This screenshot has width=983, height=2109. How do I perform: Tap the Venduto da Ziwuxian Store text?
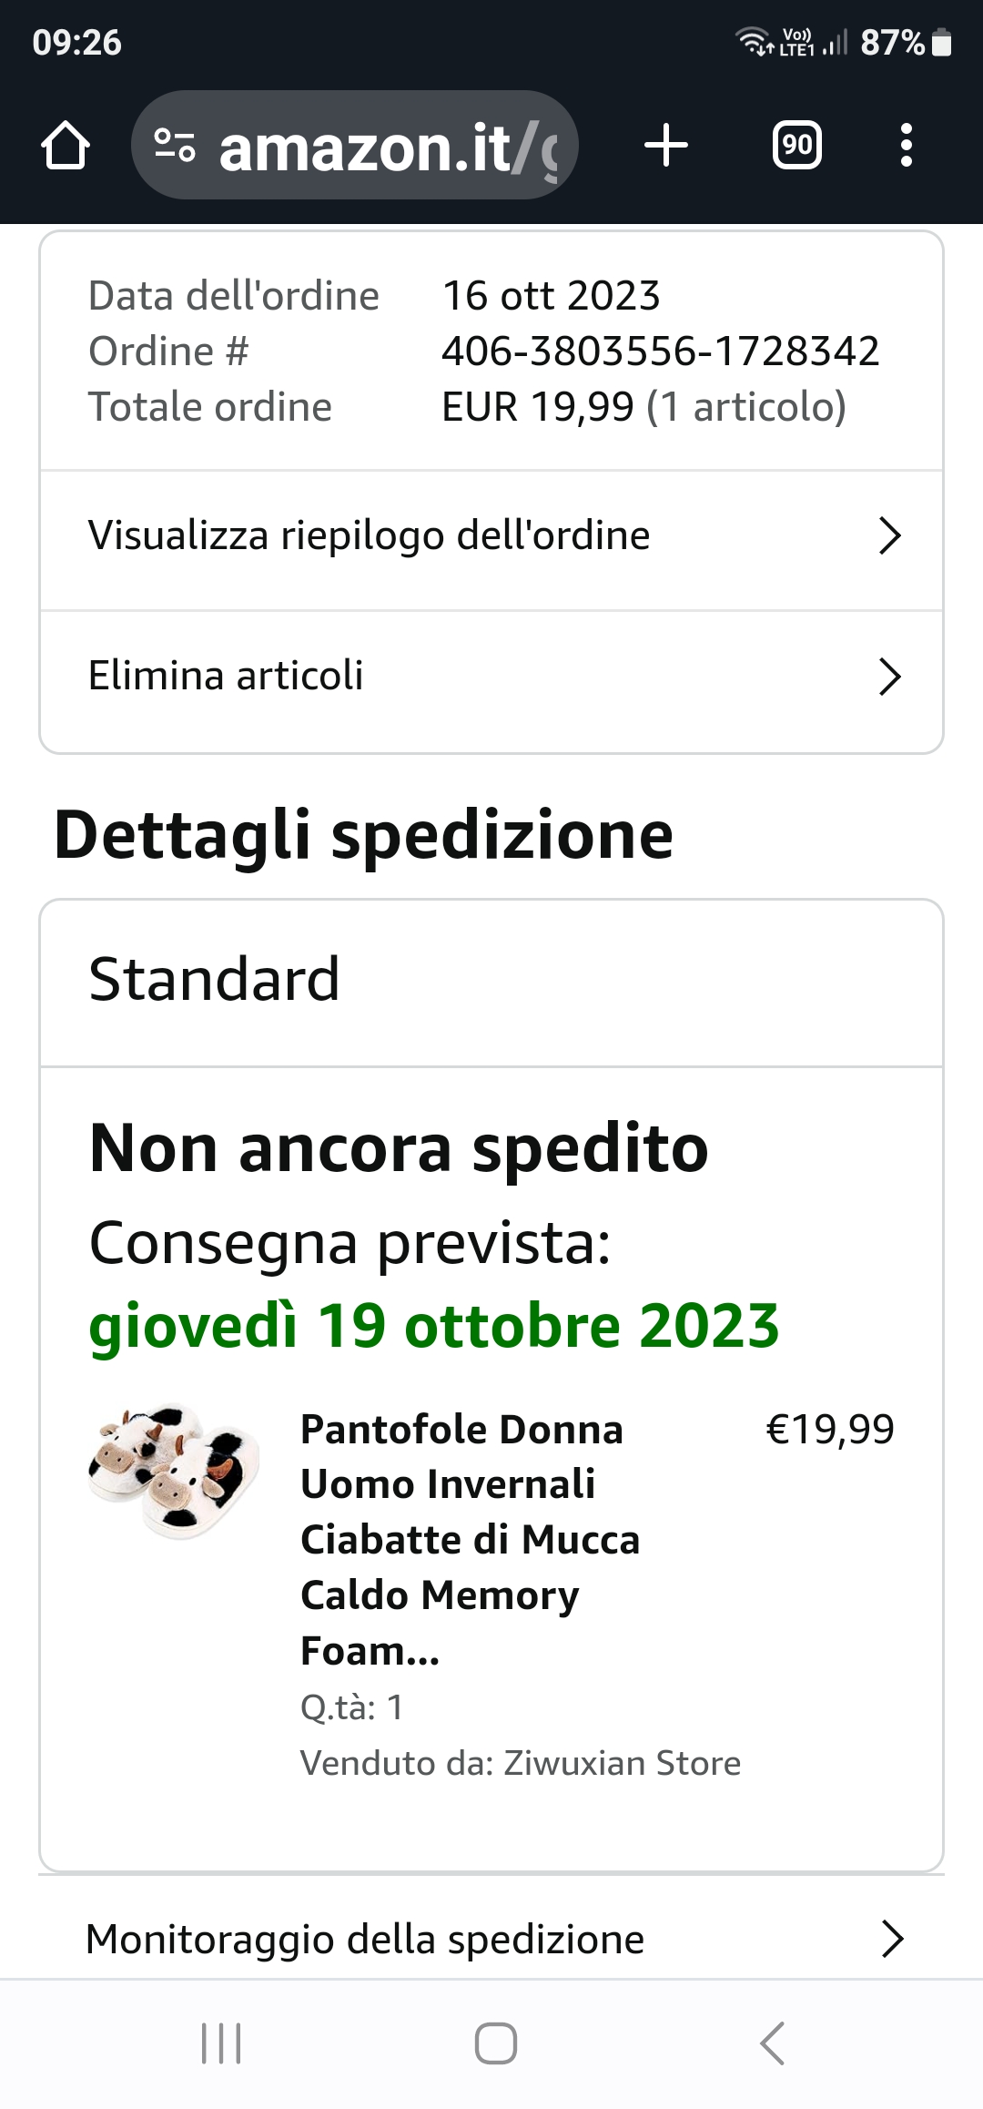[521, 1763]
